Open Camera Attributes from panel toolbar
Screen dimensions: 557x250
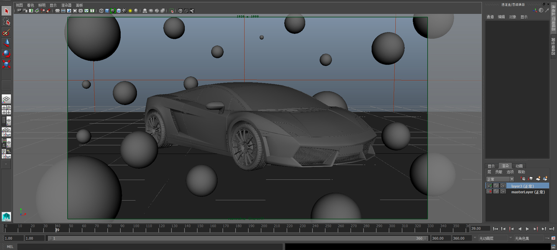pos(25,11)
